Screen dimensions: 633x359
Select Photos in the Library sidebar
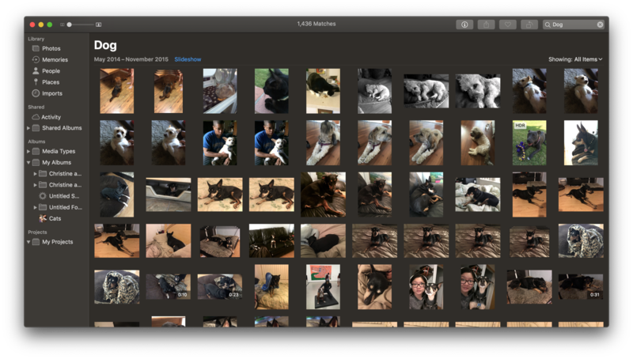tap(51, 49)
